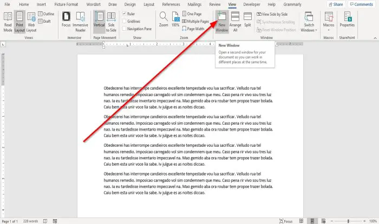Click the vertical ruler
The height and width of the screenshot is (224, 379).
click(x=3, y=135)
